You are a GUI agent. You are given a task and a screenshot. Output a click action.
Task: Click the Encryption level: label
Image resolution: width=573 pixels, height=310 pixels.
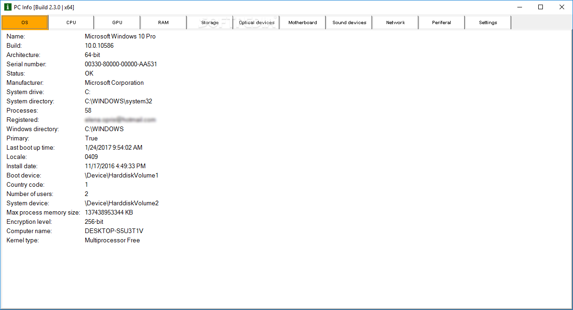point(29,221)
